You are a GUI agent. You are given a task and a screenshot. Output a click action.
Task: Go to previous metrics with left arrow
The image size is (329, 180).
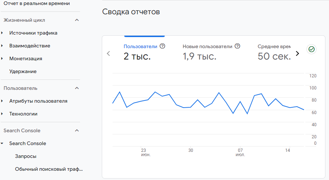coord(109,53)
